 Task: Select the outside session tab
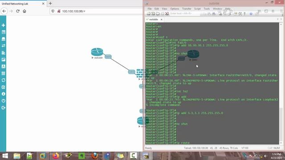click(x=153, y=20)
